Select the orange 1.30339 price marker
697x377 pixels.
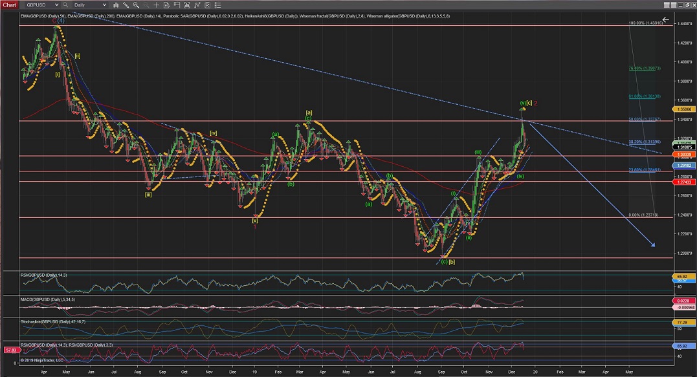(x=684, y=155)
